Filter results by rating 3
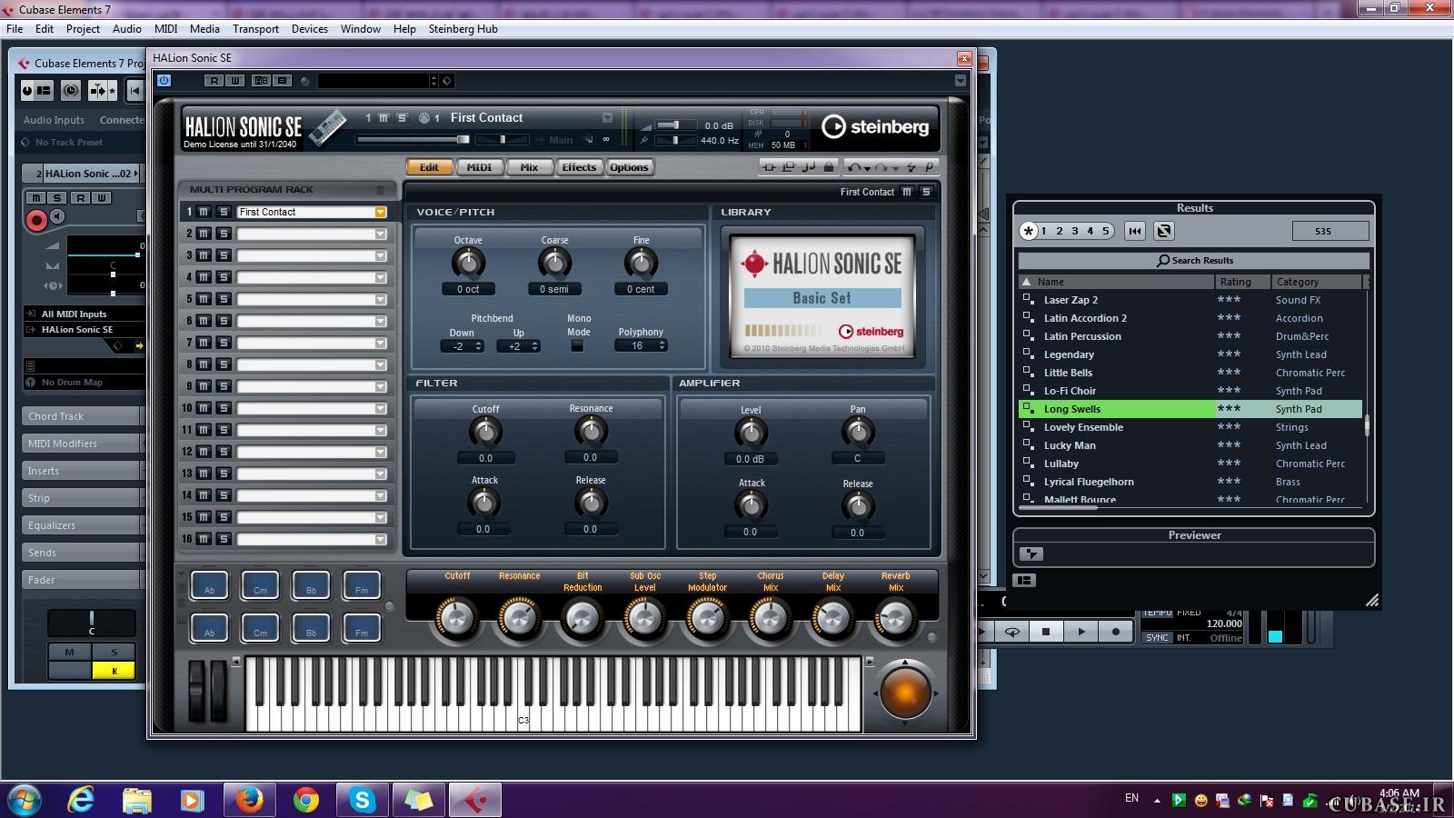 click(x=1075, y=231)
